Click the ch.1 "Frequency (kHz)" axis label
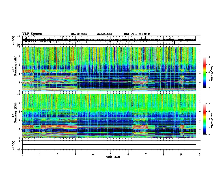 point(16,66)
